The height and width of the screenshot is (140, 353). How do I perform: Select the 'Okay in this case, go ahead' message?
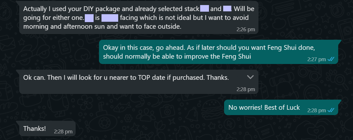point(219,52)
